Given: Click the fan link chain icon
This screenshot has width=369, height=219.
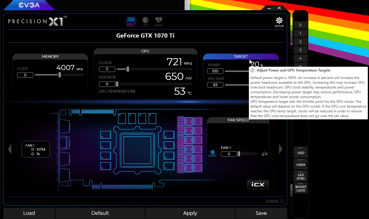Looking at the screenshot, I should (264, 154).
